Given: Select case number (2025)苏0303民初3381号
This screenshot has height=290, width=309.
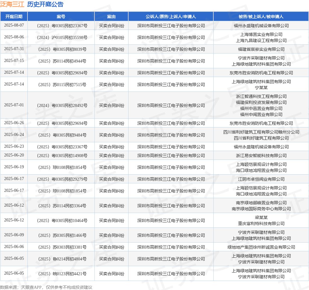Looking at the screenshot, I should click(62, 247).
